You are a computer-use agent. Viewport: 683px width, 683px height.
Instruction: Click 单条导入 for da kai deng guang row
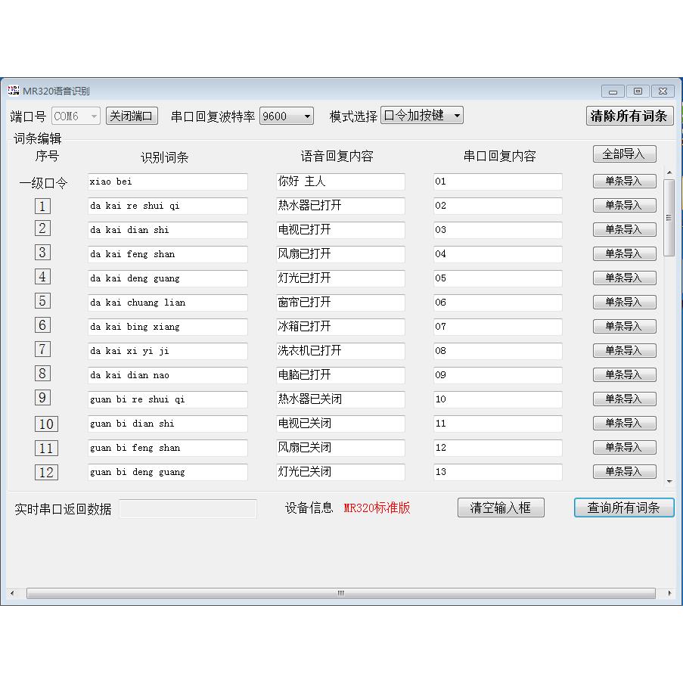[624, 278]
